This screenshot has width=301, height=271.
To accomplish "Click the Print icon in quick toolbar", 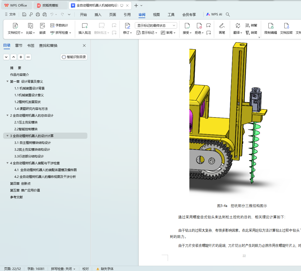I will tap(38, 14).
